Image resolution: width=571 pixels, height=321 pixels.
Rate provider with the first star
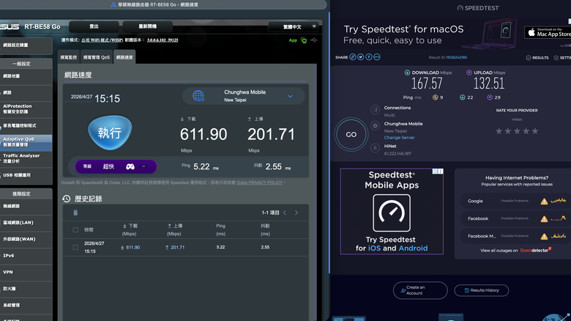pyautogui.click(x=499, y=131)
